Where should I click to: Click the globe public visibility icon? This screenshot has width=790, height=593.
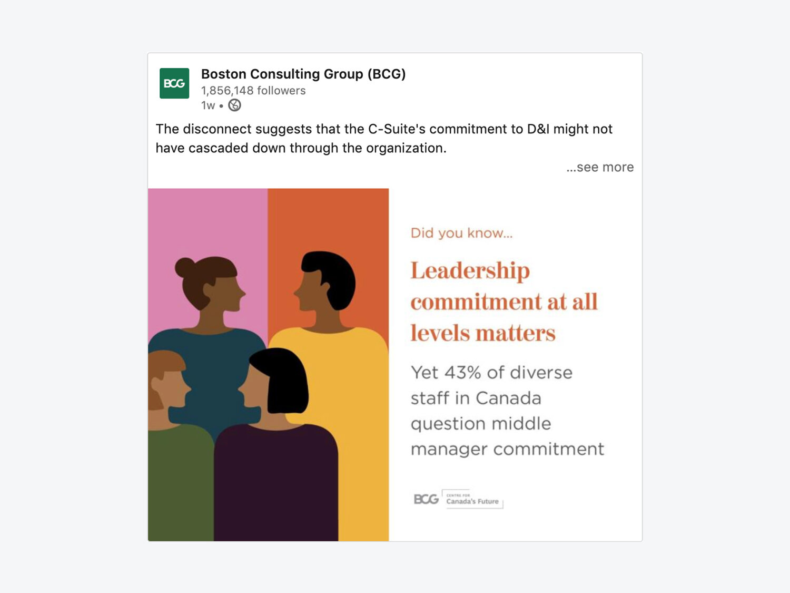pos(234,105)
